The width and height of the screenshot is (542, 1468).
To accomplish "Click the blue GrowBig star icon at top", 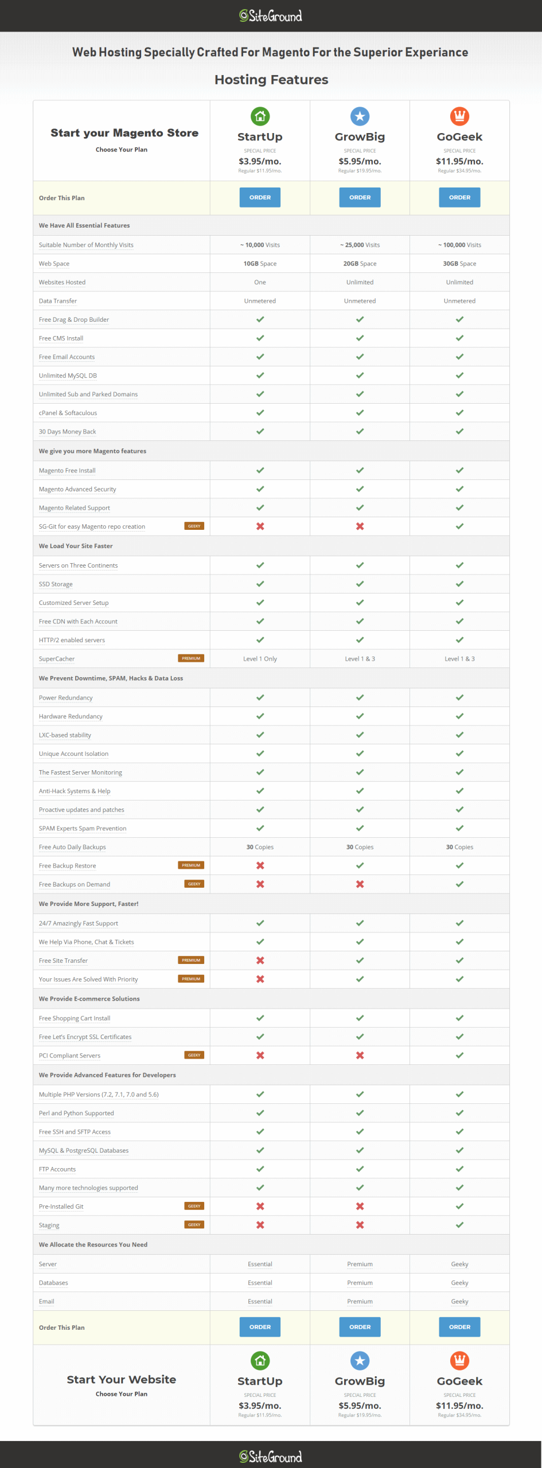I will coord(360,116).
